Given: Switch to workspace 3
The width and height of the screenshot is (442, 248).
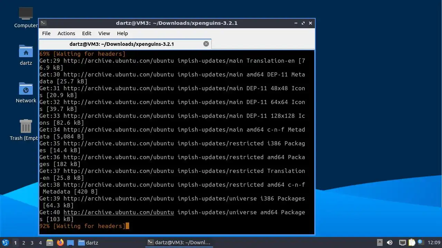Looking at the screenshot, I should 32,243.
